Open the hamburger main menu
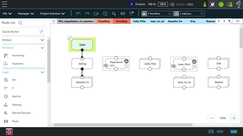This screenshot has width=243, height=136. point(4,4)
